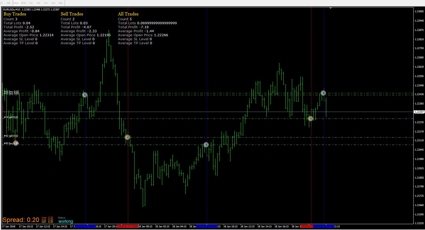Select the H4 timeframe tab
Screen dimensions: 425x230
pos(38,3)
